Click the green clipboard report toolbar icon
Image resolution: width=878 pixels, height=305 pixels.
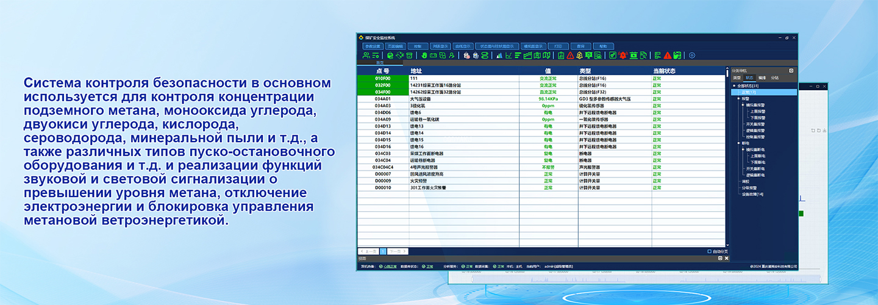click(561, 56)
